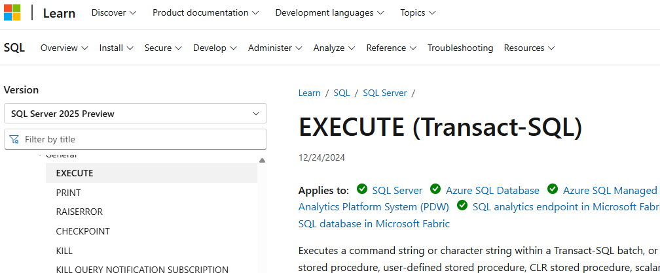Open the Topics dropdown
Viewport: 660px width, 273px height.
point(418,12)
